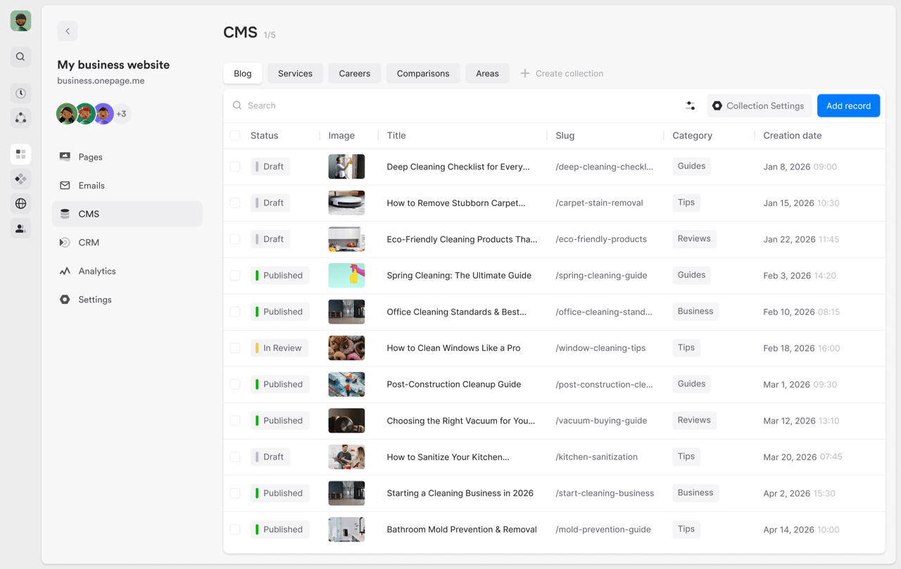This screenshot has height=569, width=901.
Task: Click the /vacuum-buying-guide slug
Action: (x=601, y=421)
